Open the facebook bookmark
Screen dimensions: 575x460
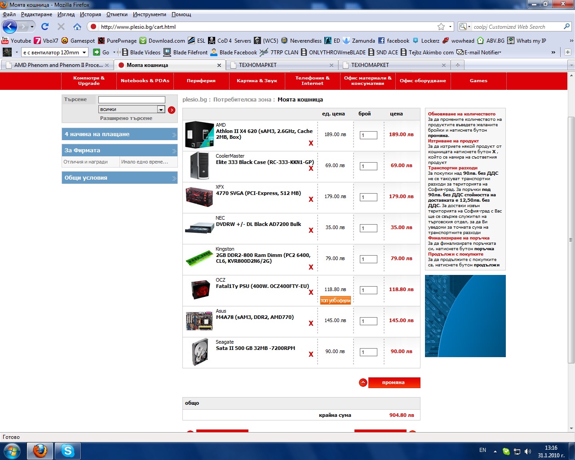394,40
